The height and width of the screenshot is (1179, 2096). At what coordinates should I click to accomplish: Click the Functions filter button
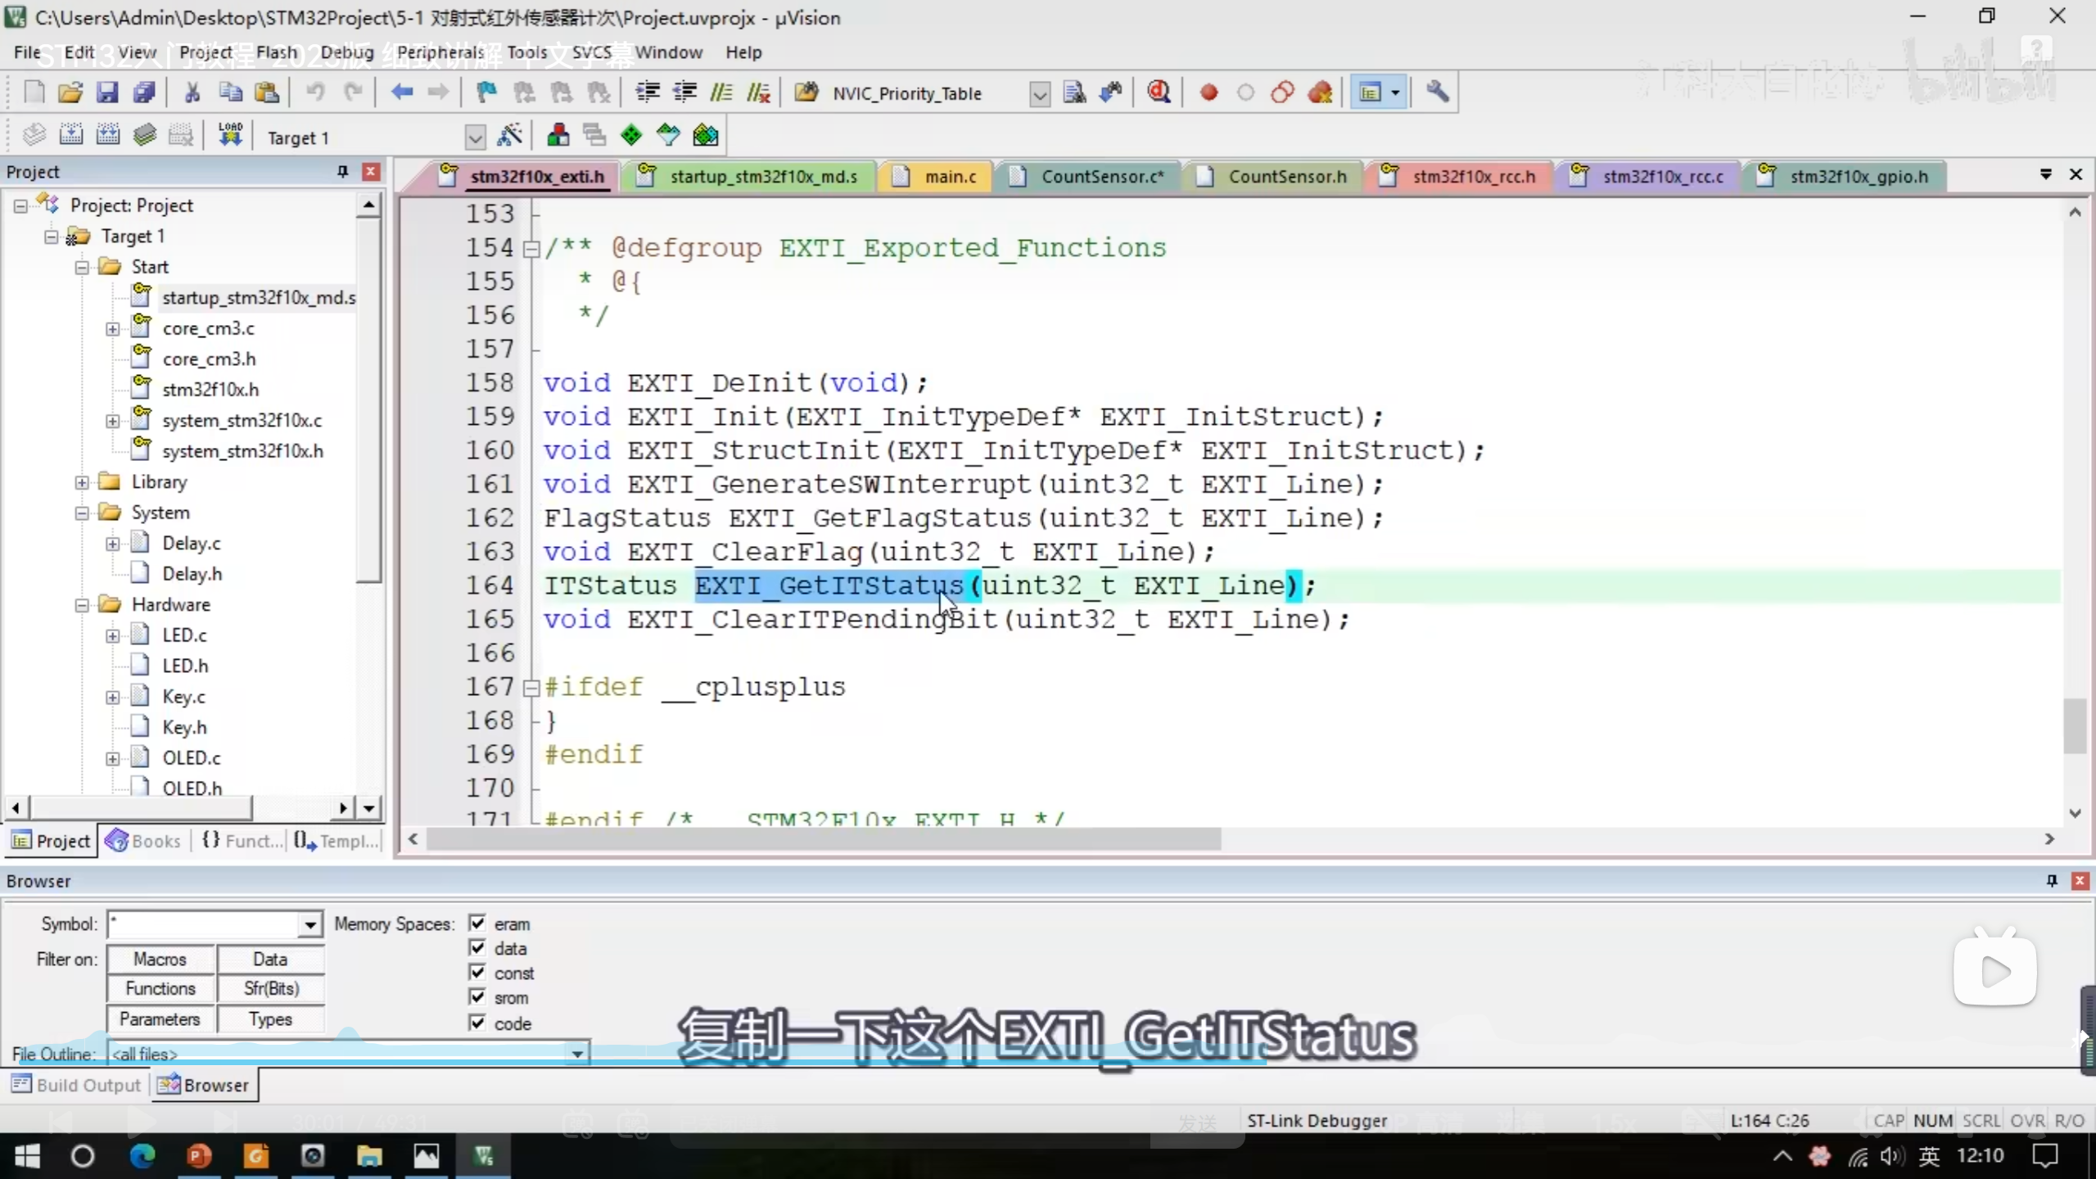pyautogui.click(x=160, y=989)
